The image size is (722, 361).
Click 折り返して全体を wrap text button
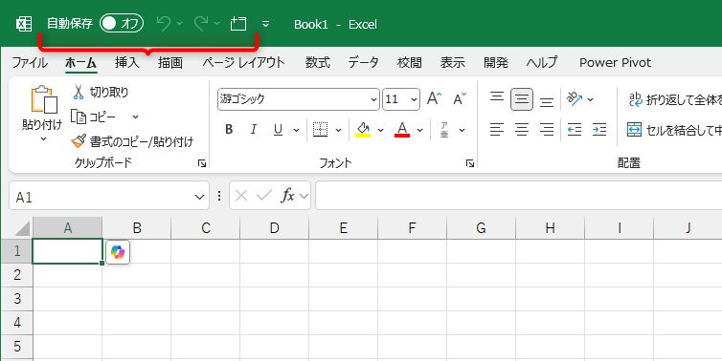674,99
